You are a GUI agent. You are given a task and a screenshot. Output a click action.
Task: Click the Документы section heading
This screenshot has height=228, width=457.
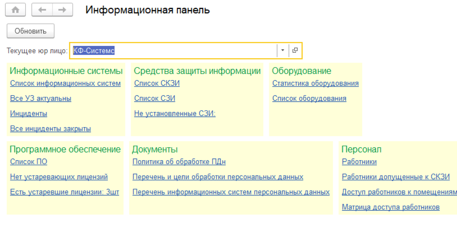click(155, 149)
